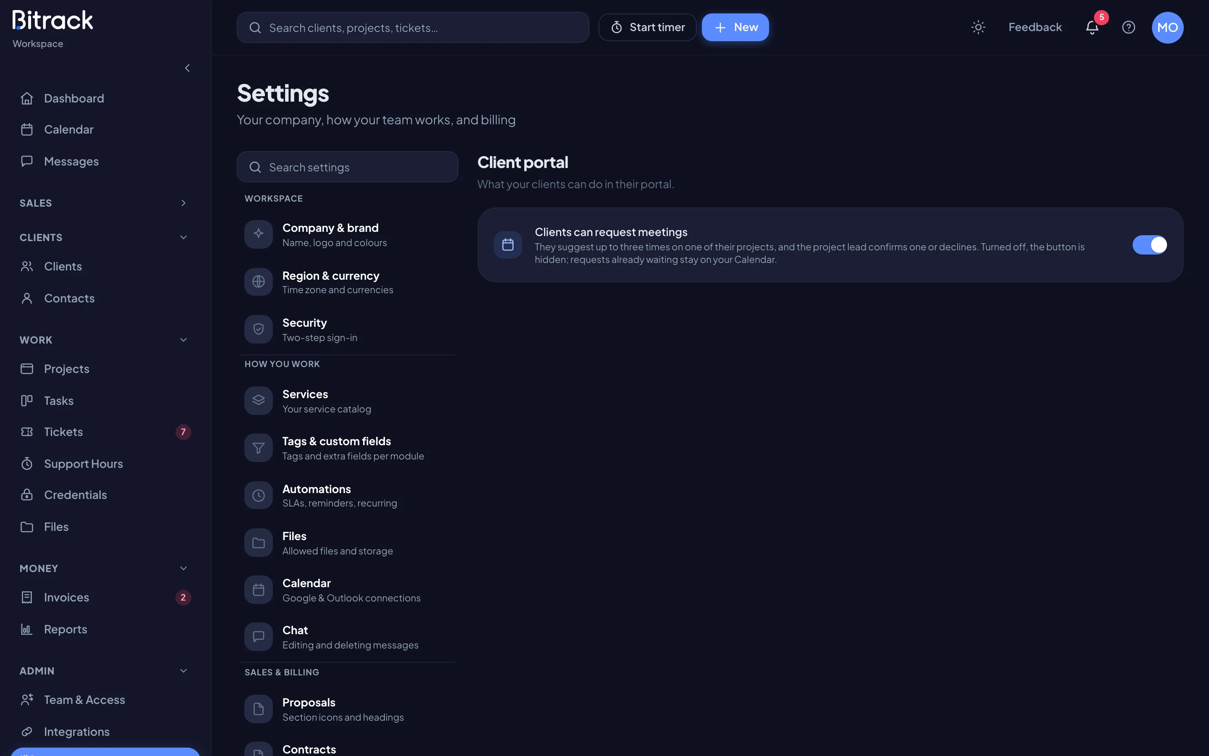
Task: Go to Projects in the sidebar
Action: point(105,369)
